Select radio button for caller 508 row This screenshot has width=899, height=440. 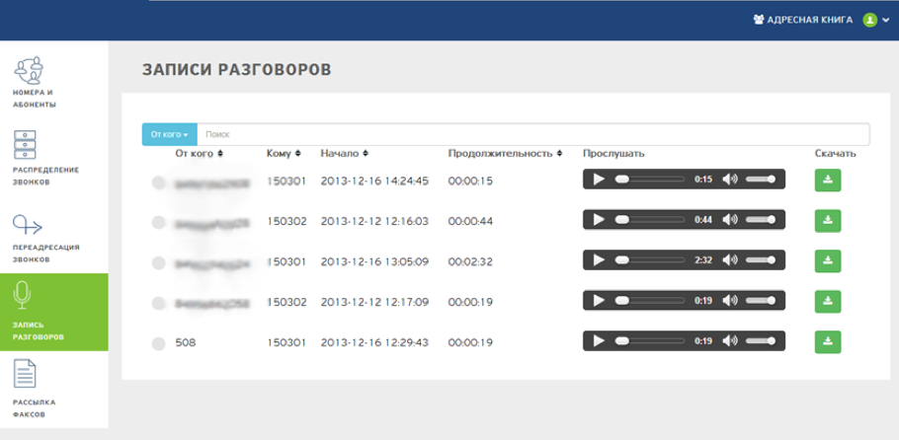158,343
